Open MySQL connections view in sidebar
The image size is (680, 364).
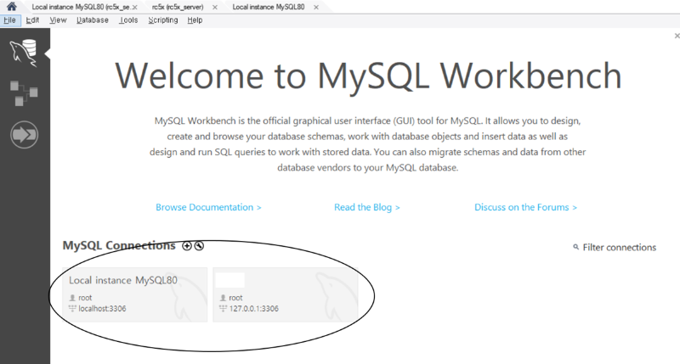[x=24, y=53]
